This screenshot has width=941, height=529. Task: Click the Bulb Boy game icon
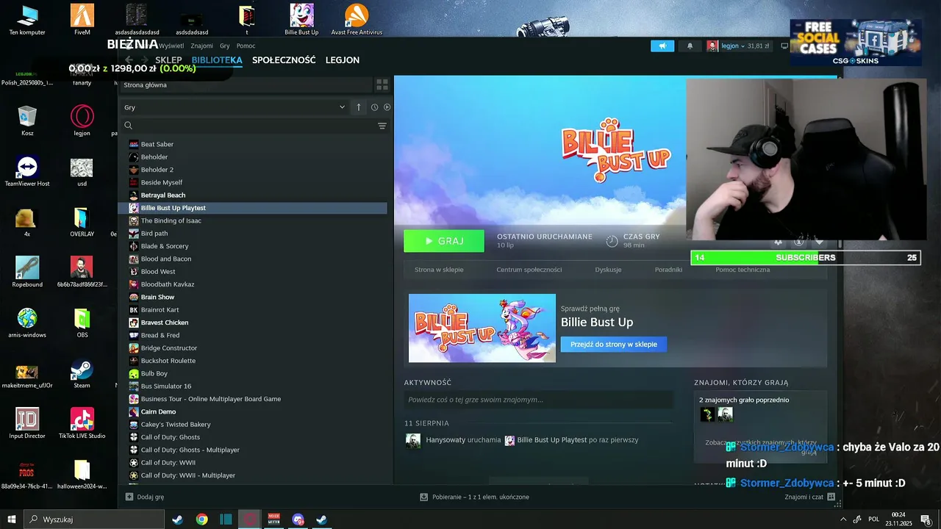(x=134, y=373)
